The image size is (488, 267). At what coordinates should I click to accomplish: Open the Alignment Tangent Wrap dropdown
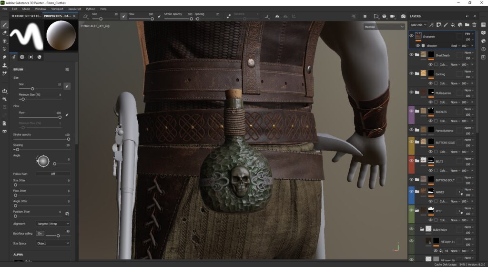tap(53, 224)
